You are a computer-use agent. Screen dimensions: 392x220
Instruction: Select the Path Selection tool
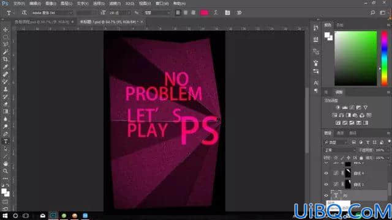pyautogui.click(x=6, y=149)
